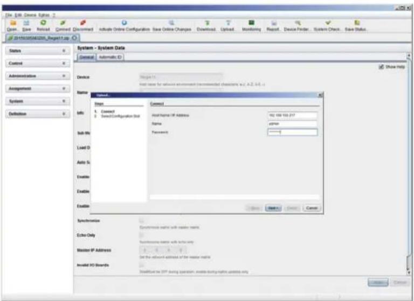Click the Name field in Upload dialog
The height and width of the screenshot is (301, 414).
(x=293, y=124)
